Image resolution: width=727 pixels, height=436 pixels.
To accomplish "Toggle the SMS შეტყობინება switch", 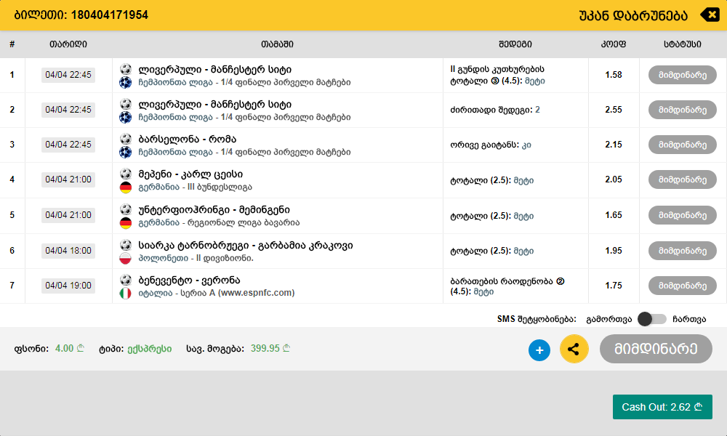I will click(x=652, y=319).
